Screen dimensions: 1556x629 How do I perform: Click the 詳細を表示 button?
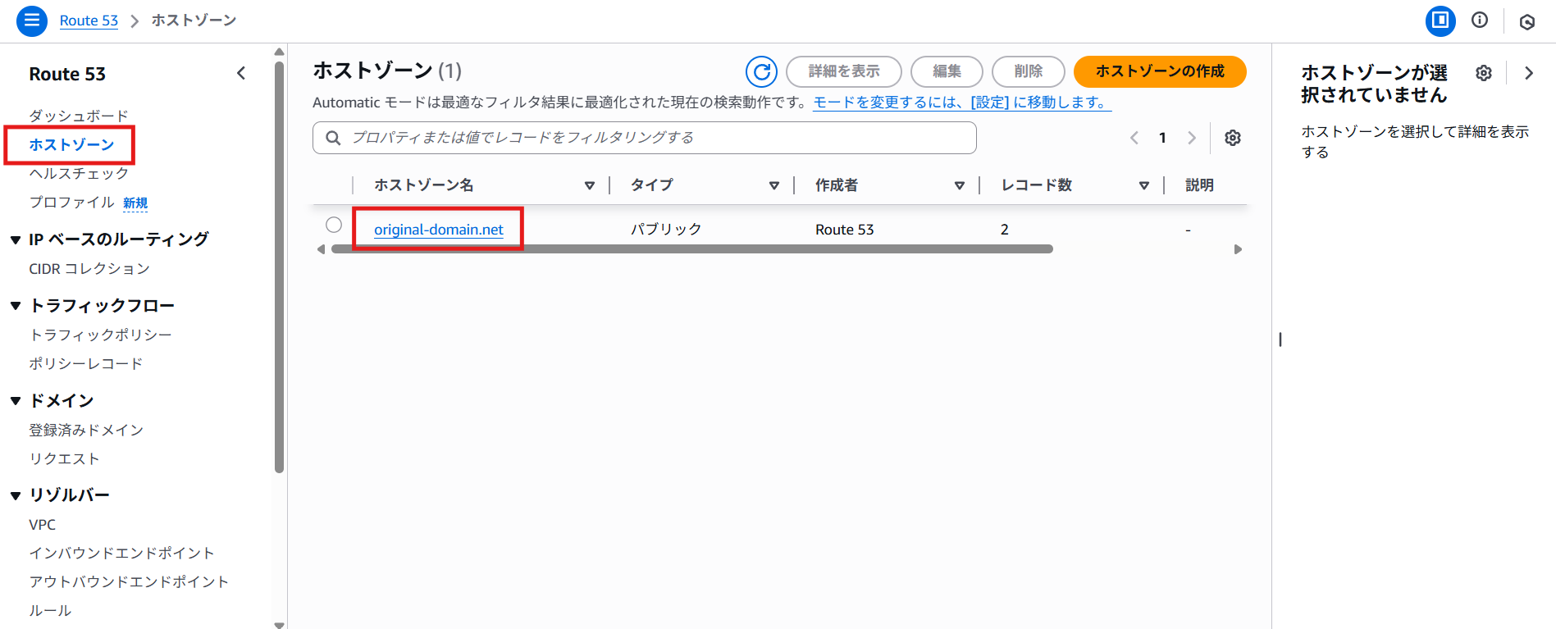[844, 71]
